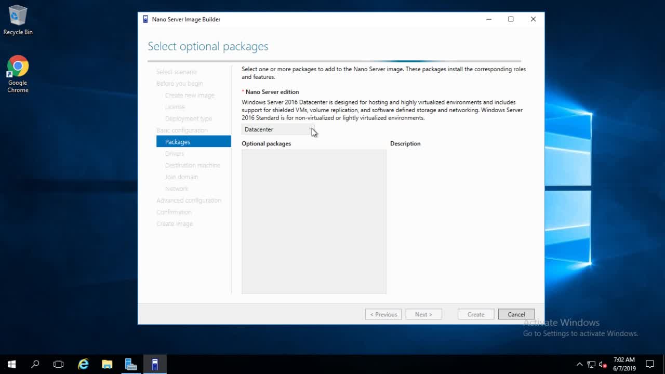The width and height of the screenshot is (665, 374).
Task: Select the Select scenario step
Action: click(177, 72)
